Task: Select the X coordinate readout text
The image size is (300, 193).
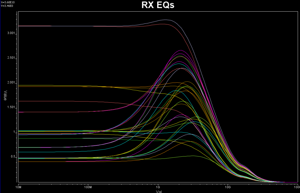Action: click(7, 2)
